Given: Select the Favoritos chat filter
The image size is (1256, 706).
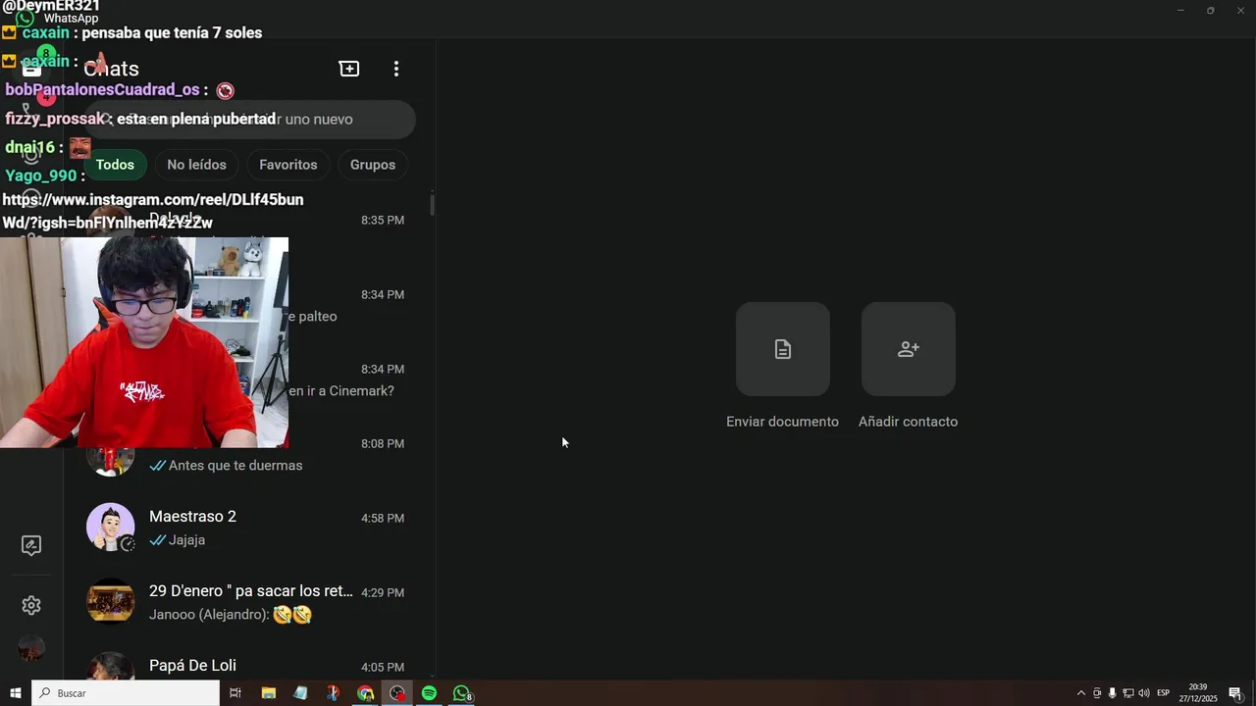Looking at the screenshot, I should click(288, 165).
